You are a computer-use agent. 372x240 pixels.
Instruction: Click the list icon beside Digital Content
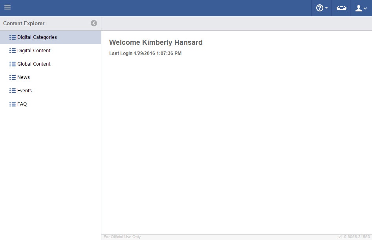coord(13,51)
